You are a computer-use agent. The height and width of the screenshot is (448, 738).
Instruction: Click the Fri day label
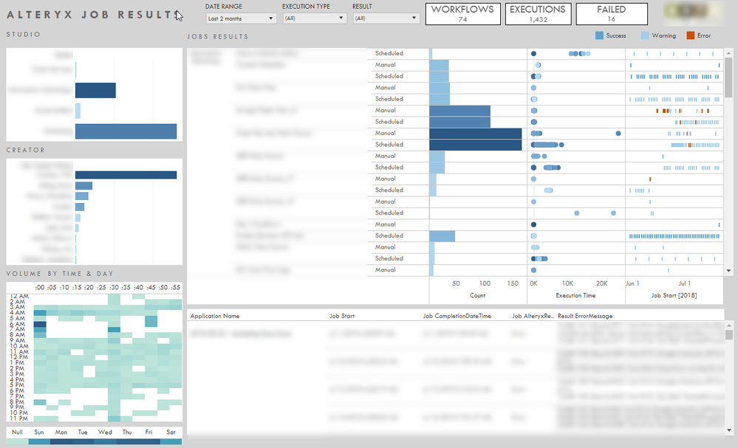148,432
